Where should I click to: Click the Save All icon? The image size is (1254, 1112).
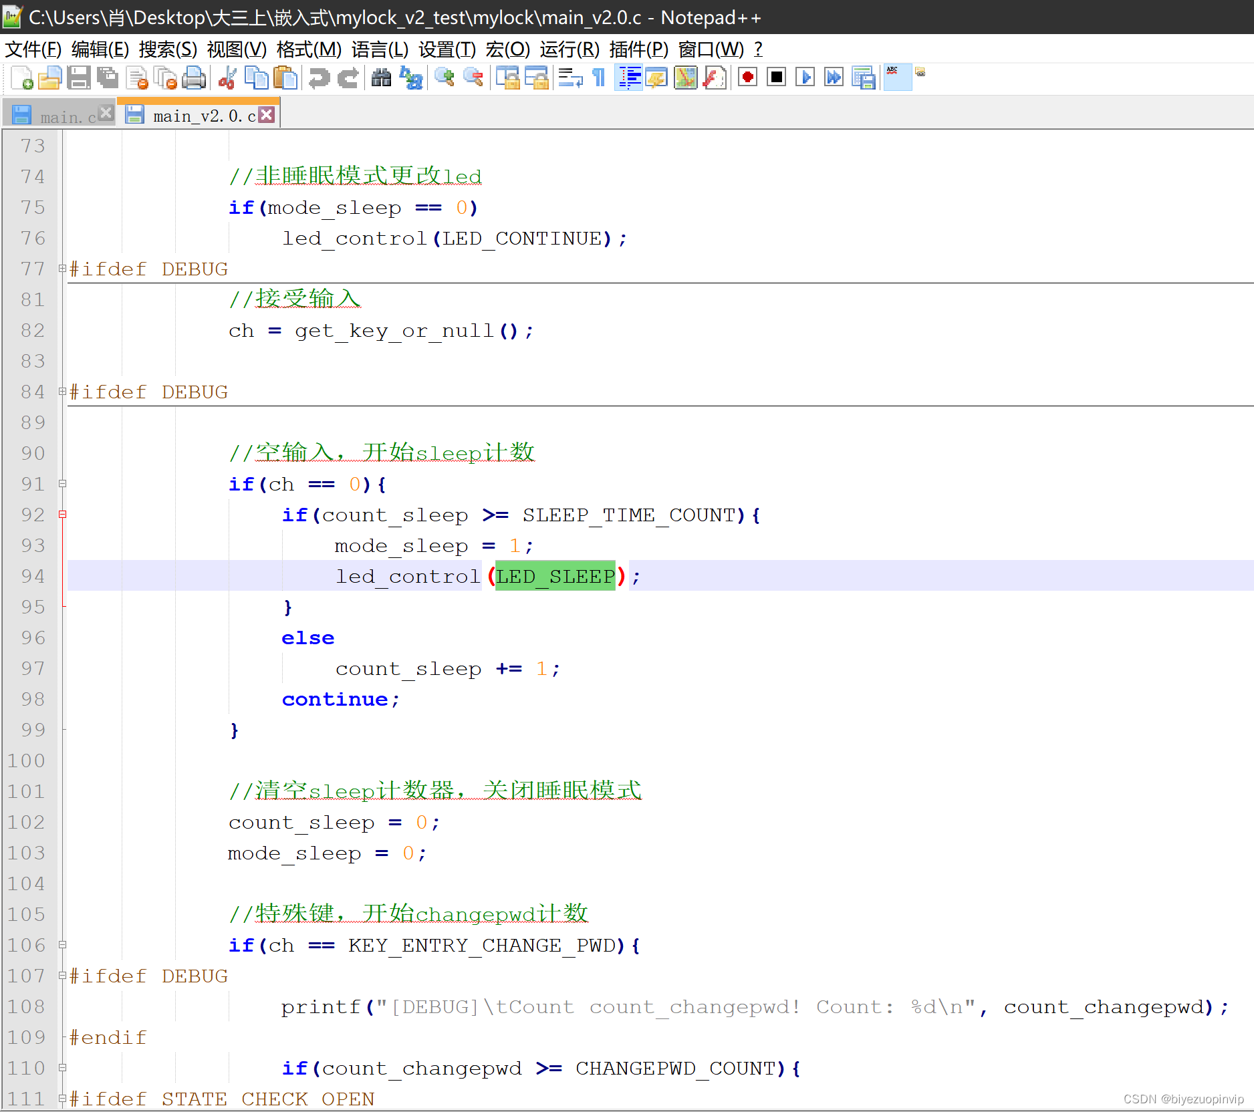click(x=108, y=78)
